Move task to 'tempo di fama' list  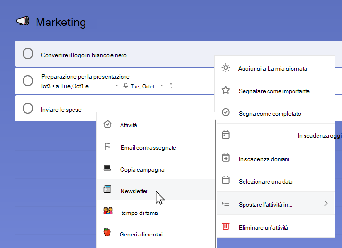156,212
